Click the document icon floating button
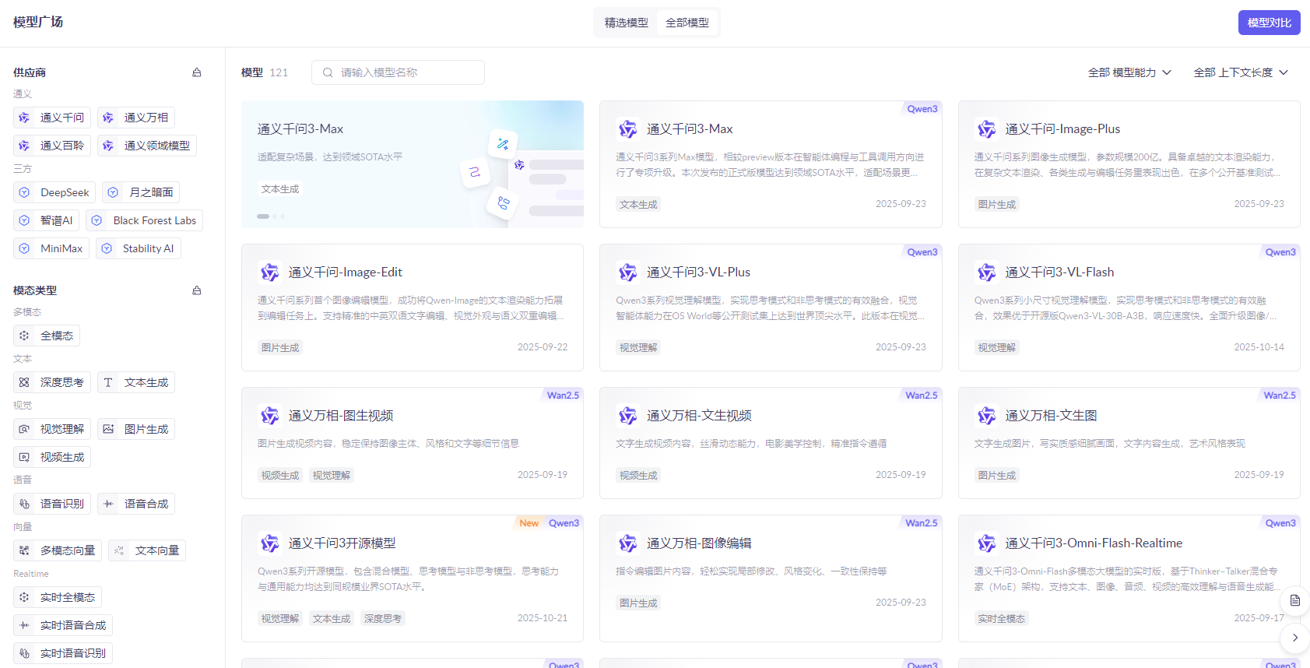 (x=1295, y=600)
